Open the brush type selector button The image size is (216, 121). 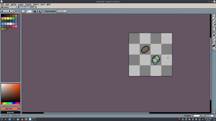[x=23, y=11]
